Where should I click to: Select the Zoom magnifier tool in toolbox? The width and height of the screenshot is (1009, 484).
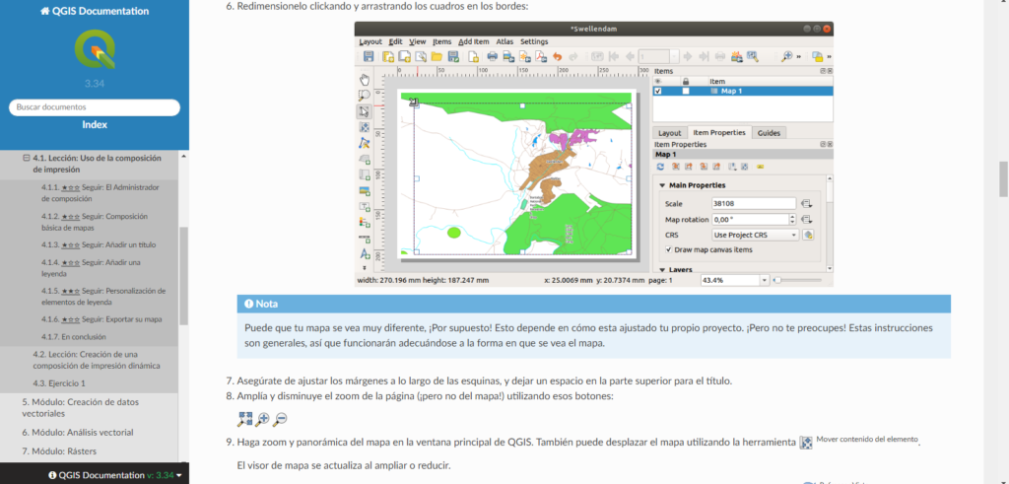pyautogui.click(x=365, y=96)
